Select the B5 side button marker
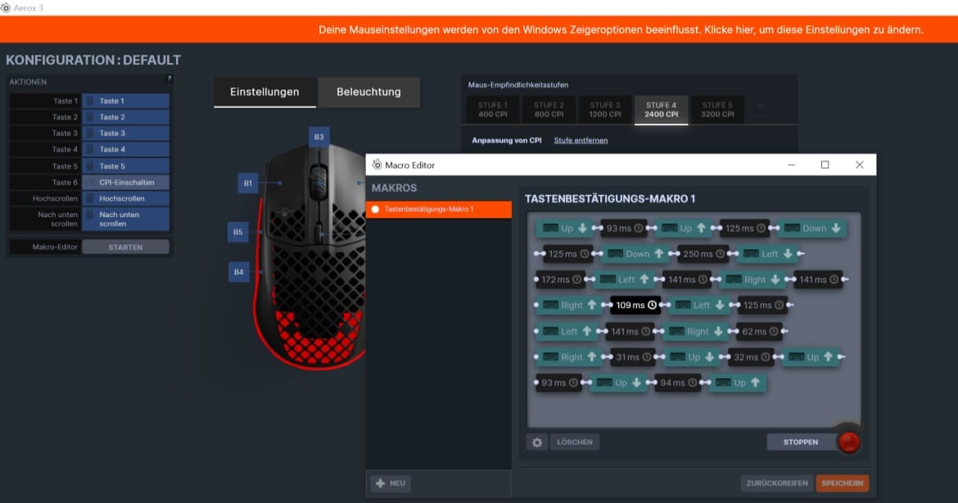The image size is (958, 503). pos(237,233)
